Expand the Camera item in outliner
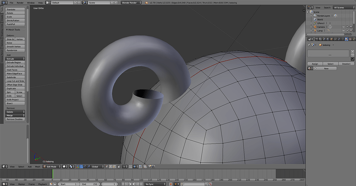Image resolution: width=356 pixels, height=186 pixels. (x=311, y=27)
